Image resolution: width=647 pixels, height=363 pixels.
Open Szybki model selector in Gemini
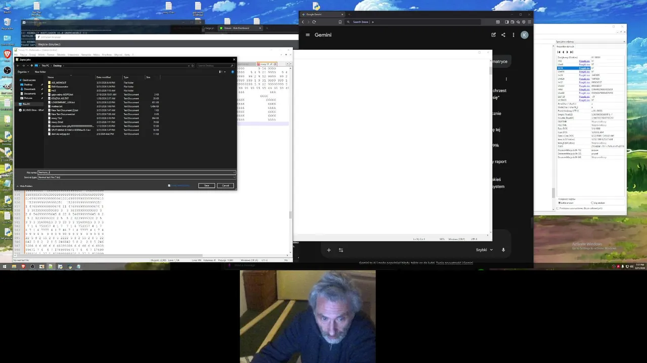pos(484,250)
